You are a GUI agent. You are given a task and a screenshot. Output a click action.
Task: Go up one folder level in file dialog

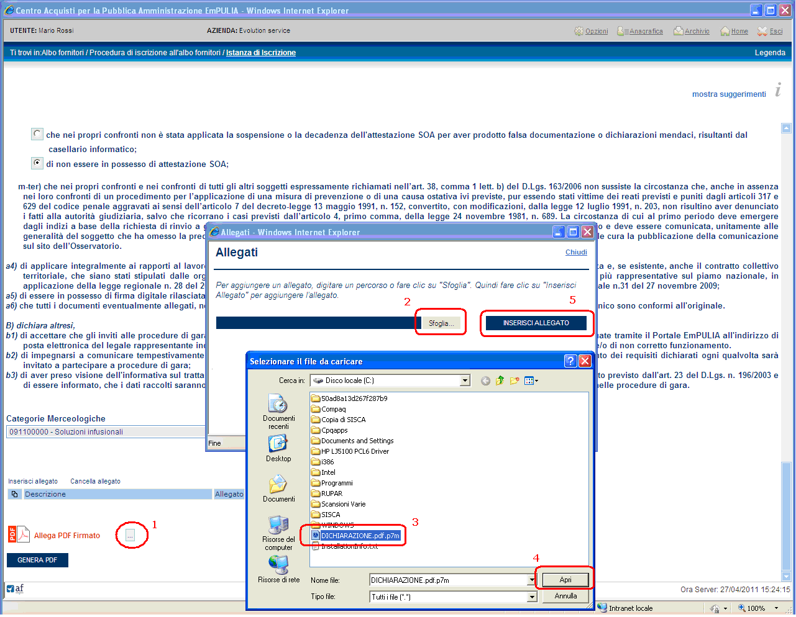coord(500,381)
